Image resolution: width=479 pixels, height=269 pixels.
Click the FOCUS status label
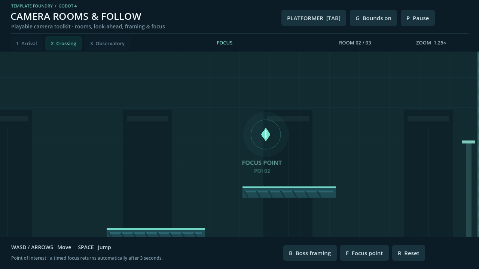click(x=225, y=43)
